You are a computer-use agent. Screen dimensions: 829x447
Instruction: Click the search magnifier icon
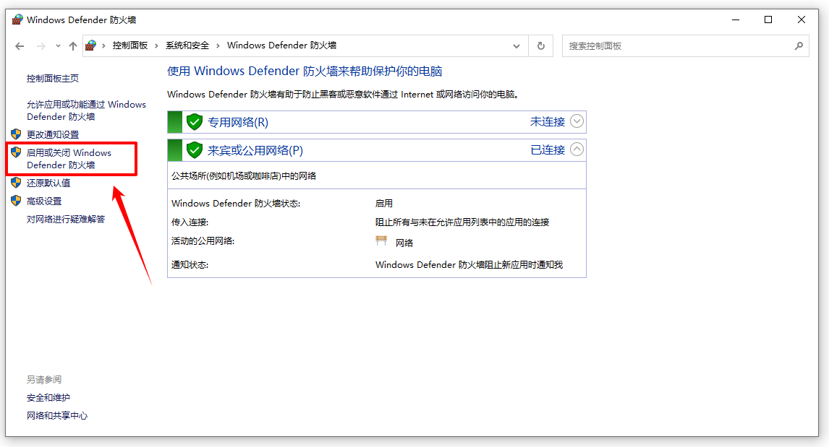click(x=799, y=46)
